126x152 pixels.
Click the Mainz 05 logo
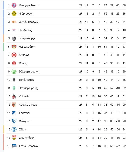coord(14,63)
